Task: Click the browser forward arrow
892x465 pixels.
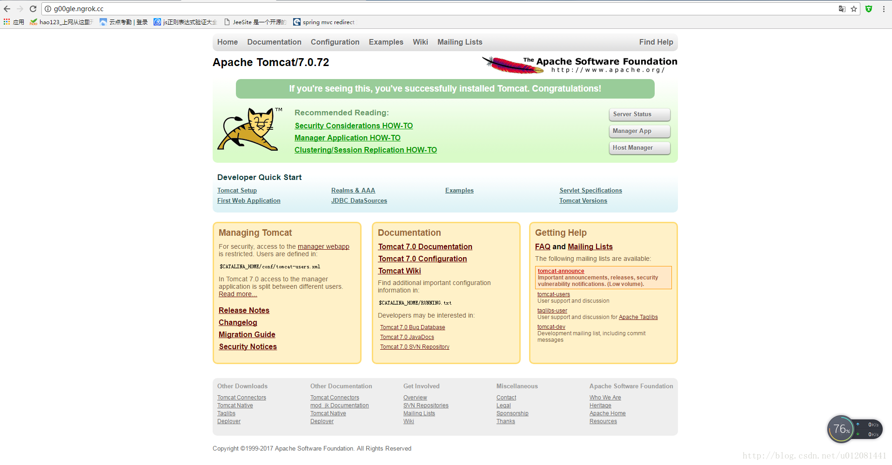Action: (x=20, y=9)
